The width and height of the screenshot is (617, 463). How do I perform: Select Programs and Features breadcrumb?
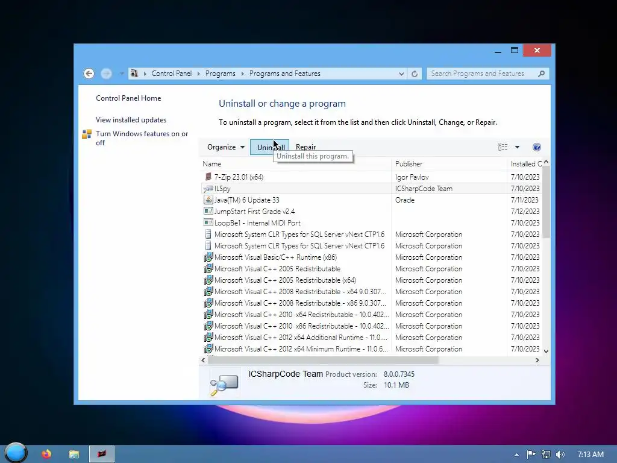(285, 74)
